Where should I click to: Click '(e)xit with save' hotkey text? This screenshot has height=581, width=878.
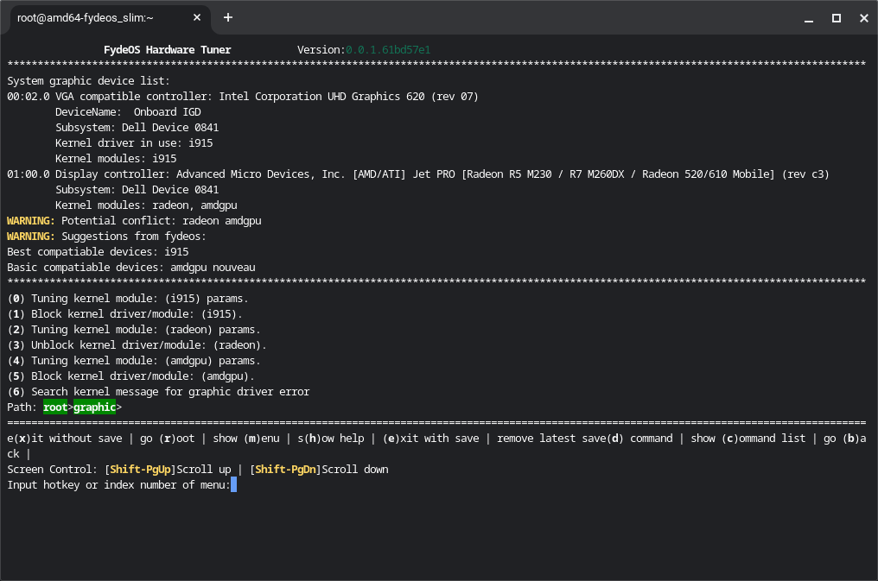[430, 439]
